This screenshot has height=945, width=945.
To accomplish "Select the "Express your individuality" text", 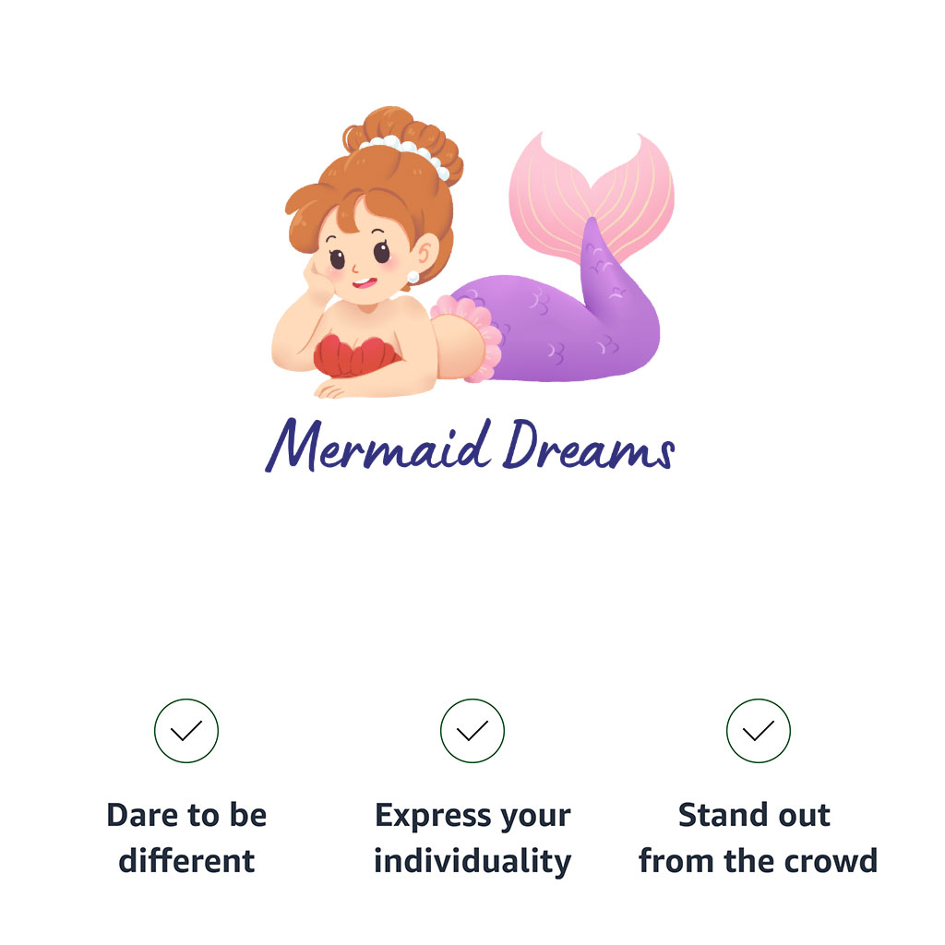I will (472, 838).
